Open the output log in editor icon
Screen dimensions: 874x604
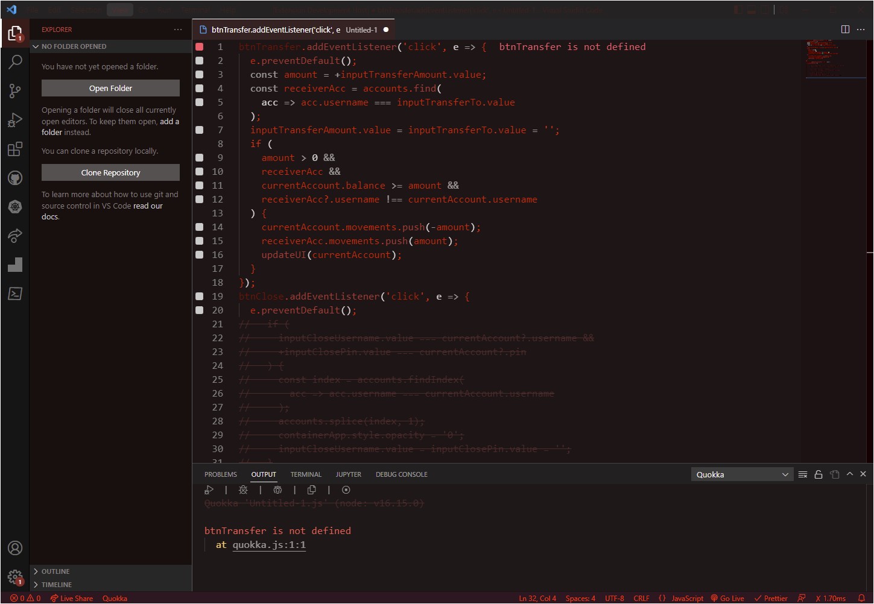[x=835, y=474]
